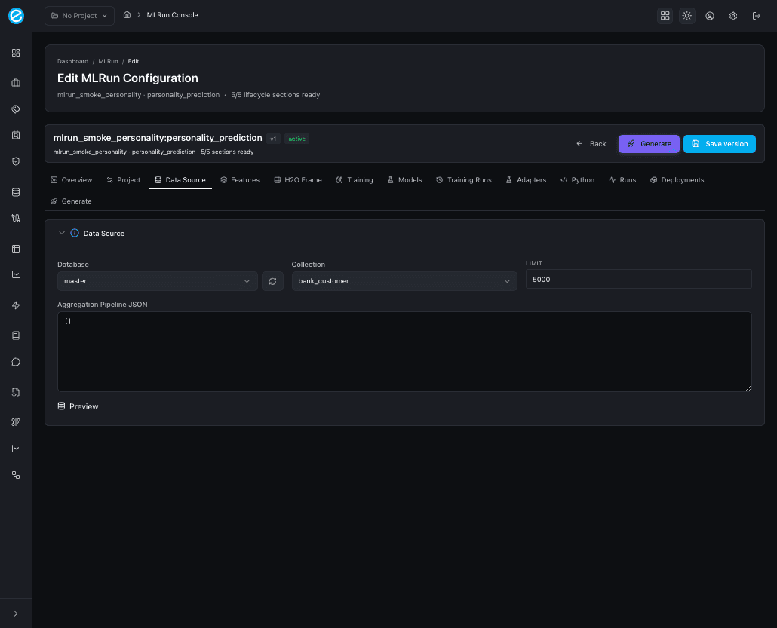Open the user account profile icon
Screen dimensions: 777x628
(710, 15)
